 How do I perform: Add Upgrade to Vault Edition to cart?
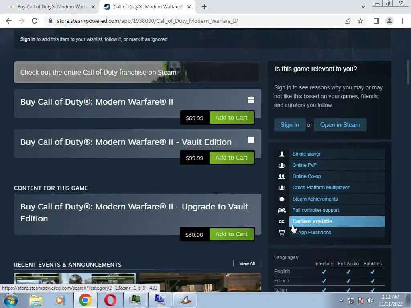click(232, 234)
